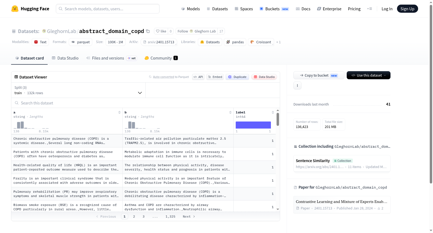
Task: Click the Copy to bucket button
Action: 319,75
